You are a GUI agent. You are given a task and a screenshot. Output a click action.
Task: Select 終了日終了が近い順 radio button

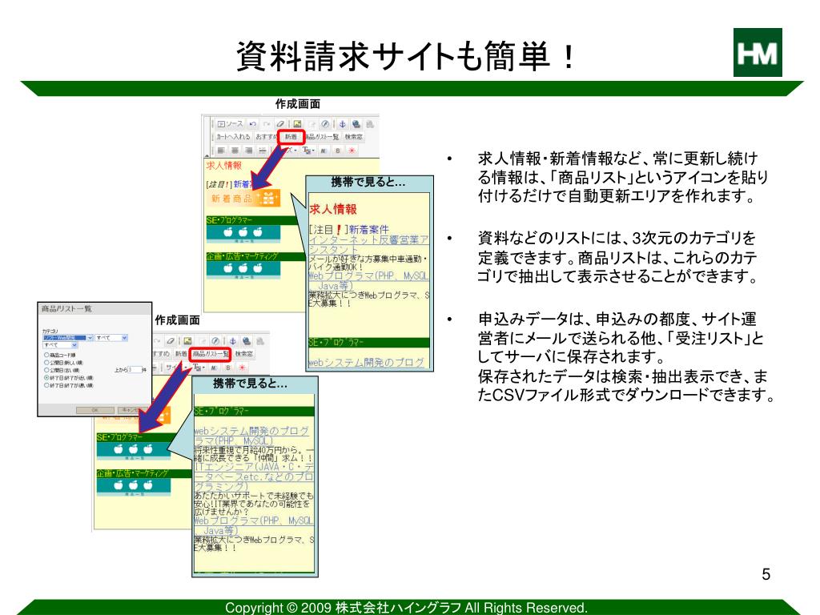click(46, 378)
